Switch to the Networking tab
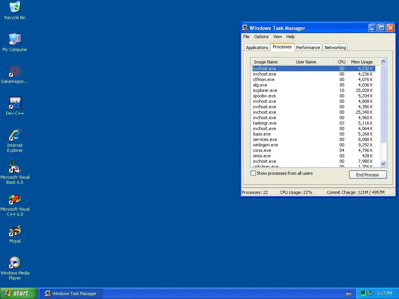The width and height of the screenshot is (399, 299). pyautogui.click(x=335, y=47)
